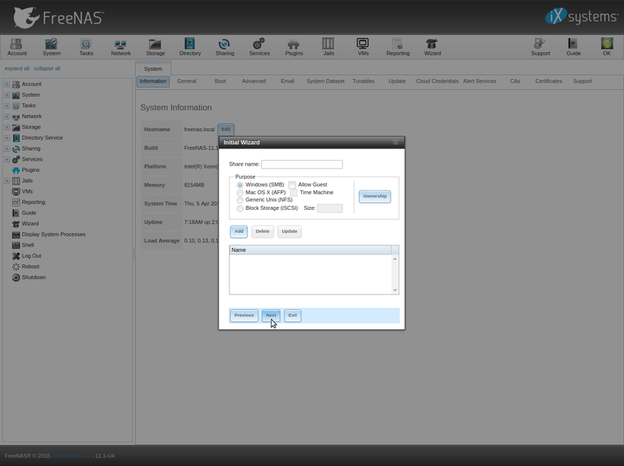Screen dimensions: 624x466
Task: Open the Directory toolbar icon
Action: [x=190, y=47]
